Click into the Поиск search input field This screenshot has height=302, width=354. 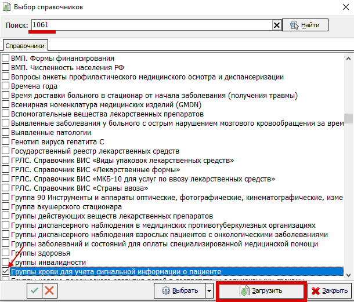(x=151, y=25)
